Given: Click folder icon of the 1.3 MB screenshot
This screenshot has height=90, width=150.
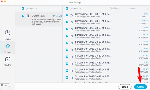Looking at the screenshot, I should click(71, 15).
